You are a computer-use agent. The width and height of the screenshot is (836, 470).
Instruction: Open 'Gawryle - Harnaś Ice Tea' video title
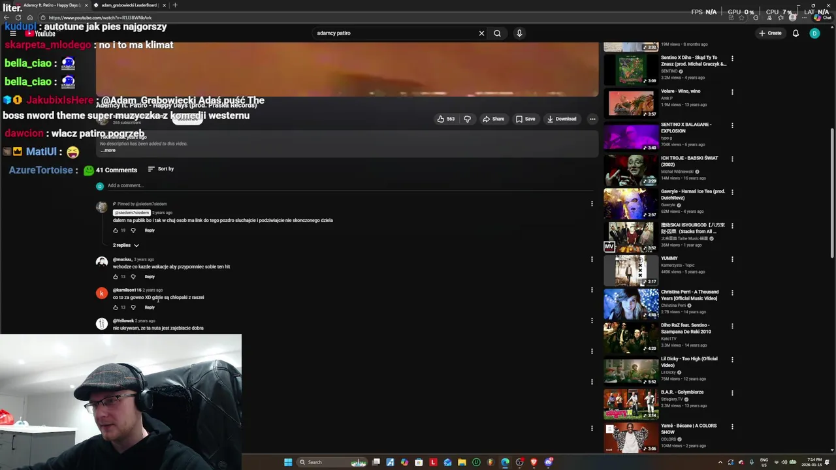coord(693,195)
